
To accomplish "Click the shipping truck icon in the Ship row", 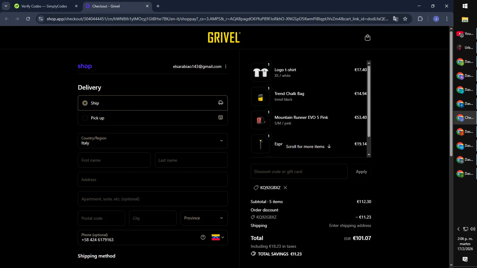I will pos(220,103).
